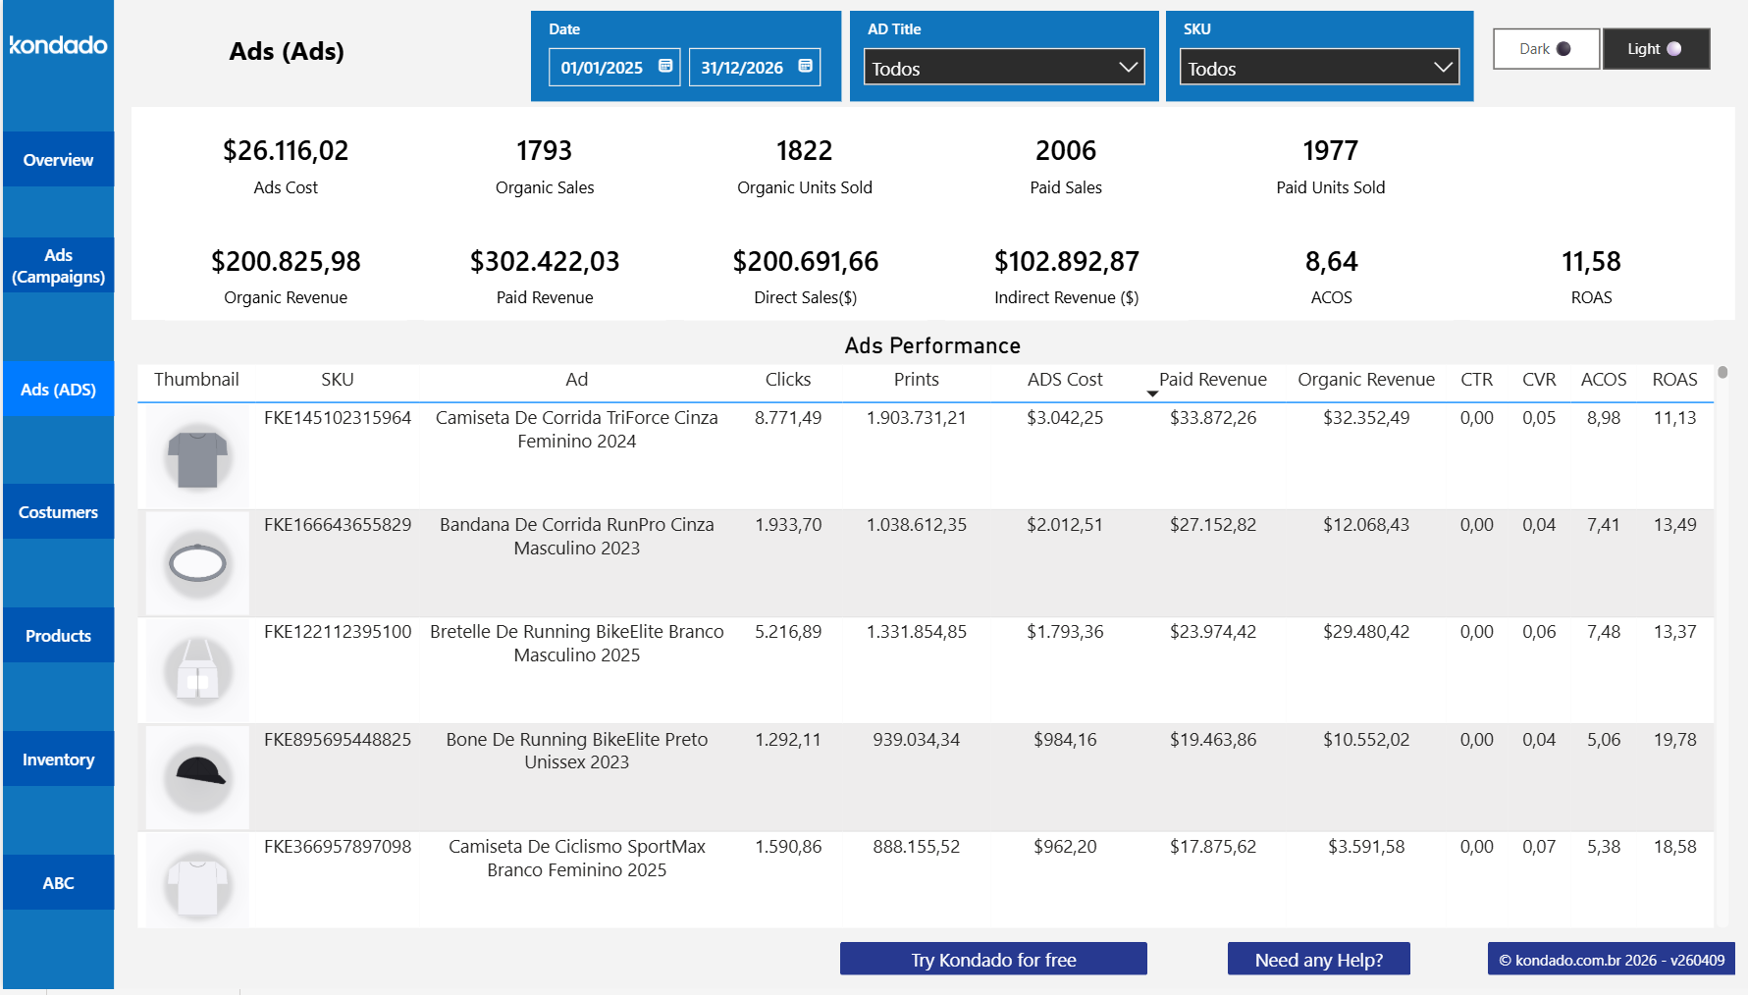Click the black cap thumbnail image
The width and height of the screenshot is (1748, 995).
(196, 778)
